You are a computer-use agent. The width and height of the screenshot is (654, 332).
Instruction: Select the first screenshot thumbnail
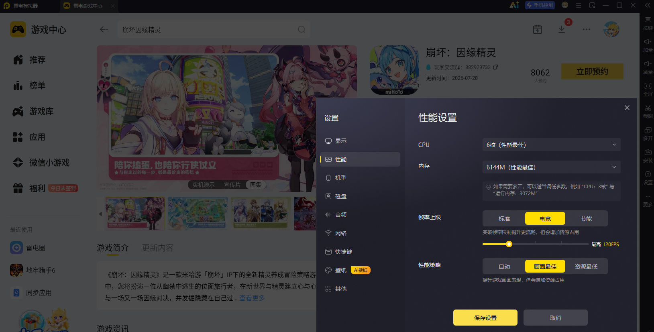(x=135, y=214)
